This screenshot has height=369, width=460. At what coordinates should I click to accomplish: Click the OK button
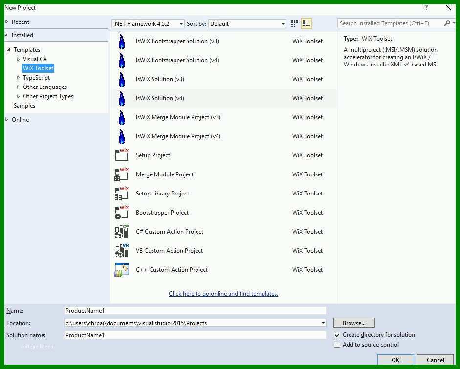(395, 360)
